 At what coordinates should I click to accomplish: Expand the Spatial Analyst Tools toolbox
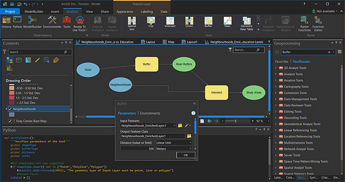(x=276, y=168)
